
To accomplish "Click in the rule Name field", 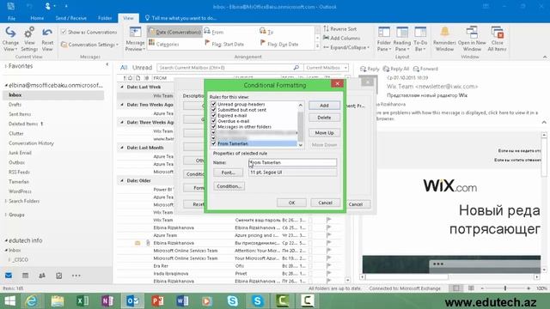I will (292, 162).
